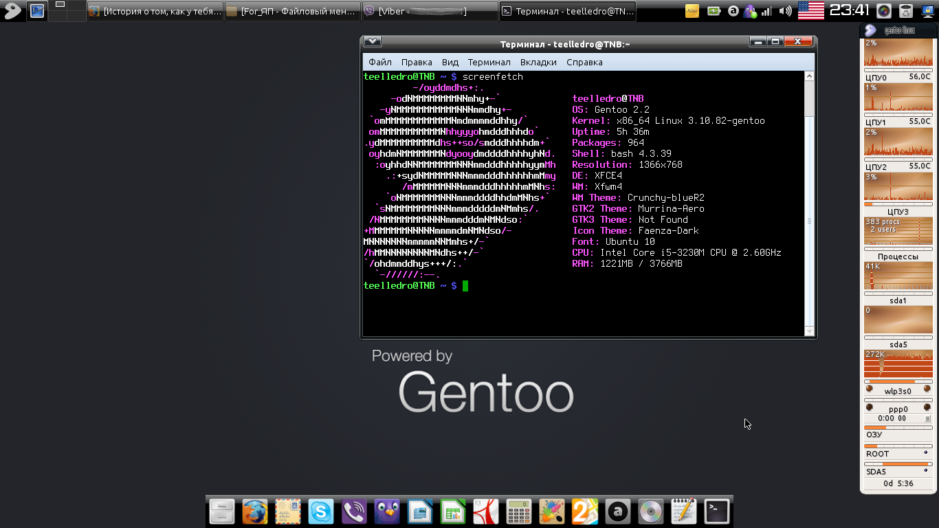Switch to the Firefox window in taskbar
This screenshot has width=939, height=528.
(155, 11)
